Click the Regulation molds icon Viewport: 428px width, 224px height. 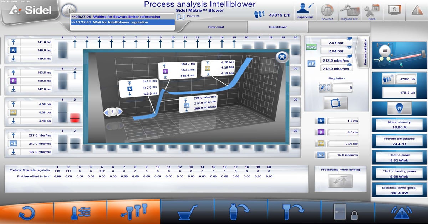tap(324, 87)
